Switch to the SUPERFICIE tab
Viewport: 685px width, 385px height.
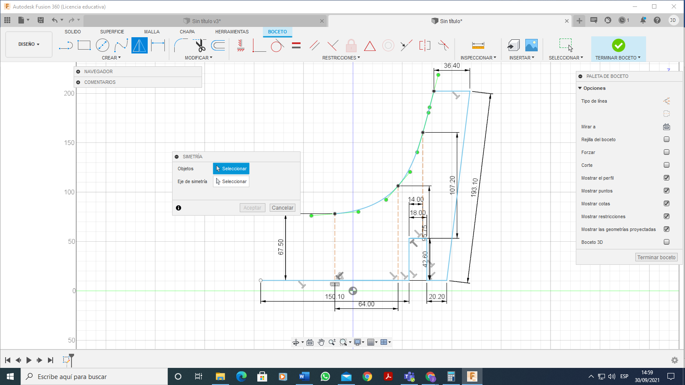[112, 32]
